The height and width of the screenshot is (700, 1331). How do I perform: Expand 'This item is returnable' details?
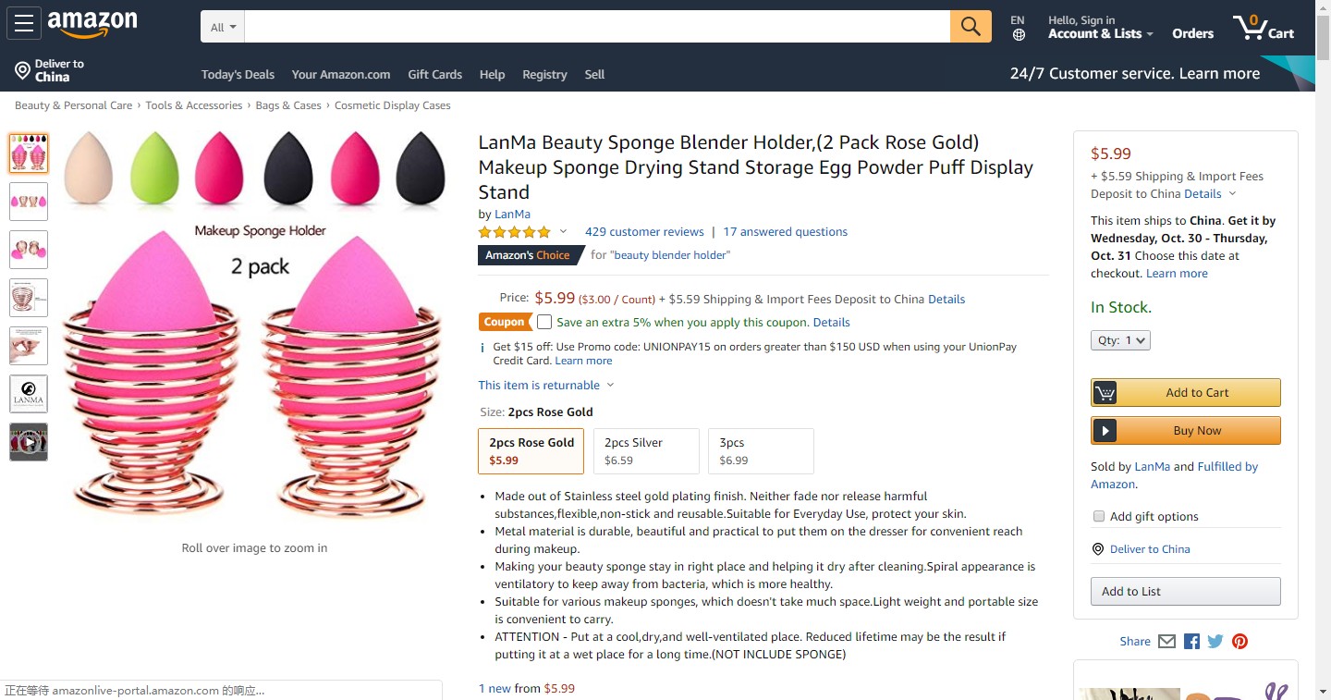click(545, 385)
